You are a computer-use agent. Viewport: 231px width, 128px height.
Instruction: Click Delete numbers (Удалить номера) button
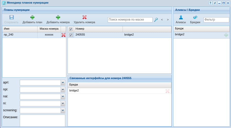pos(85,20)
